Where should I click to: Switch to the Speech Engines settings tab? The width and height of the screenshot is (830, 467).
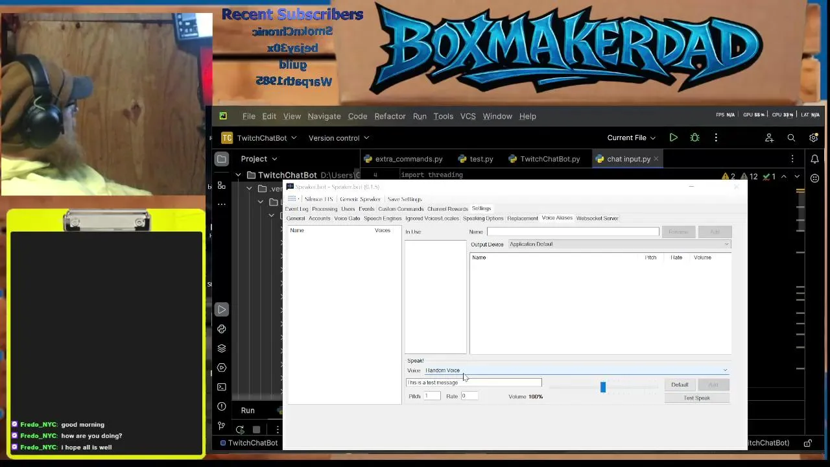click(x=383, y=219)
